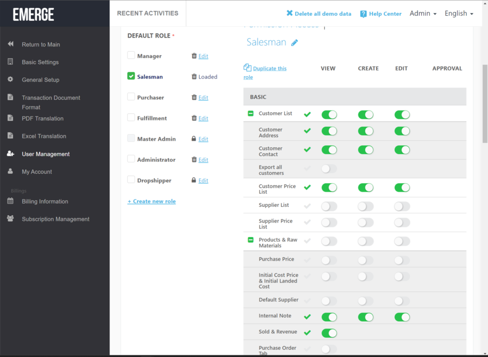This screenshot has width=488, height=357.
Task: Click the lock icon beside Dropshipper role
Action: 194,180
